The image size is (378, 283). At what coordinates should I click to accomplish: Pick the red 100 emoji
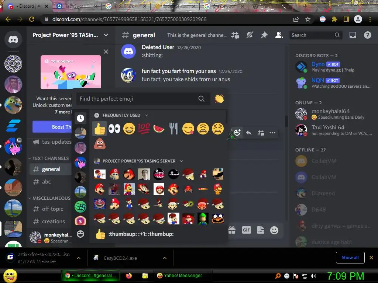point(144,129)
